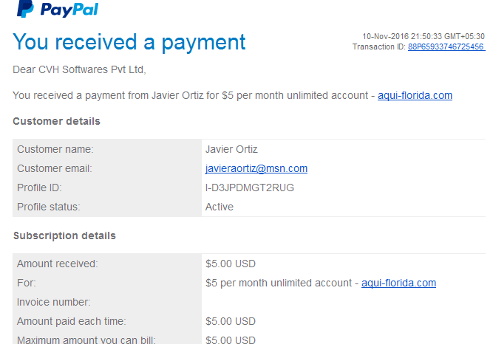
Task: Click the Active profile status value
Action: [x=219, y=207]
